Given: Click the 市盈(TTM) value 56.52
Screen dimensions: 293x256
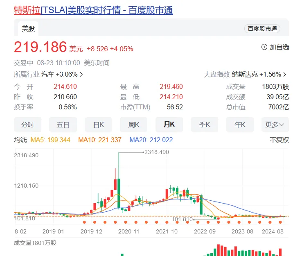Looking at the screenshot, I should pyautogui.click(x=175, y=107).
